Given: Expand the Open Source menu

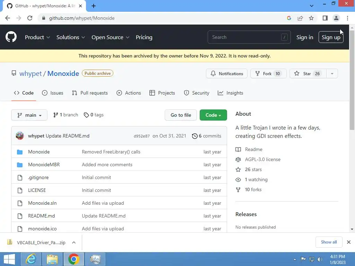Looking at the screenshot, I should (x=111, y=37).
